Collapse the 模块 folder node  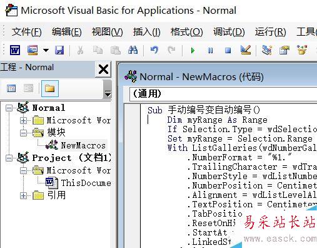click(23, 133)
